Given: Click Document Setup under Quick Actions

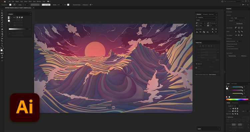Looking at the screenshot, I should click(232, 56).
